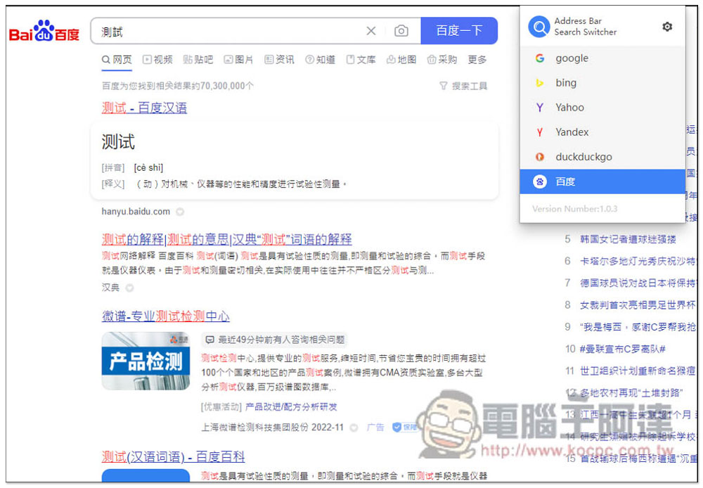Click the hanyu.baidu.com source text
Image resolution: width=703 pixels, height=488 pixels.
(x=136, y=211)
